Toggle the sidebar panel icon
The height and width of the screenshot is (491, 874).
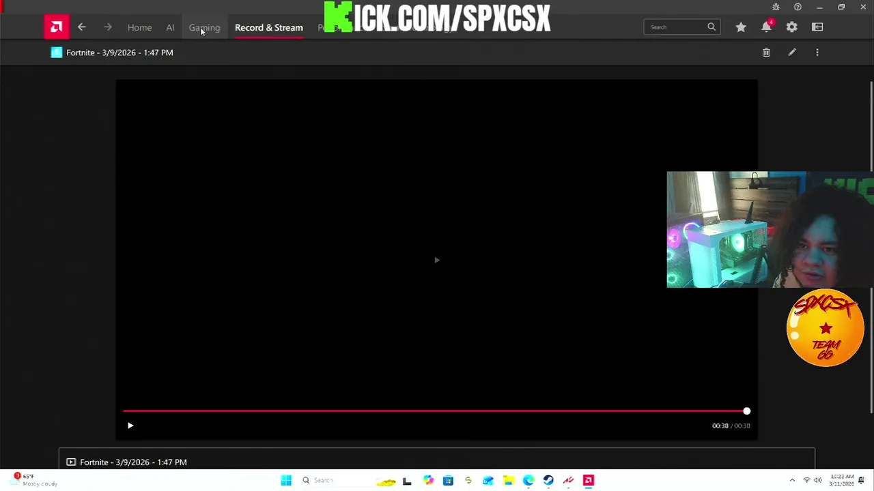pos(817,27)
